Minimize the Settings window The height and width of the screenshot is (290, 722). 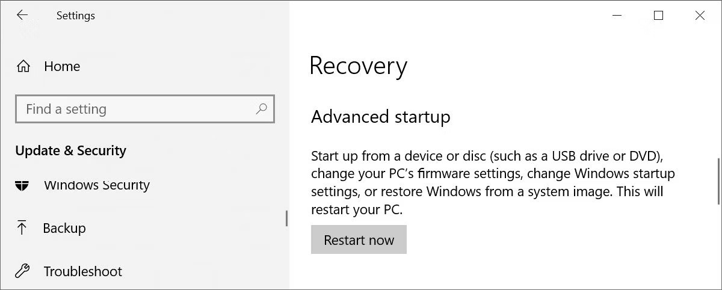(x=617, y=16)
